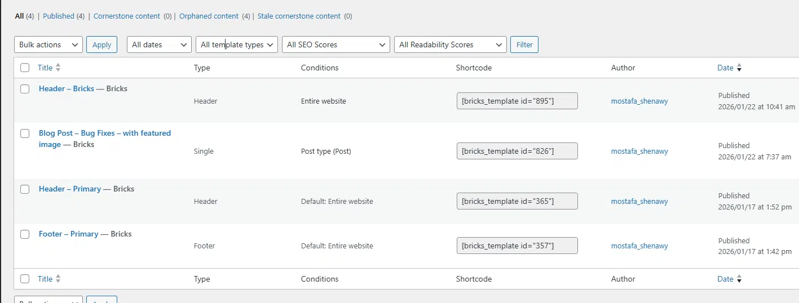Open the Bulk actions dropdown

tap(48, 44)
